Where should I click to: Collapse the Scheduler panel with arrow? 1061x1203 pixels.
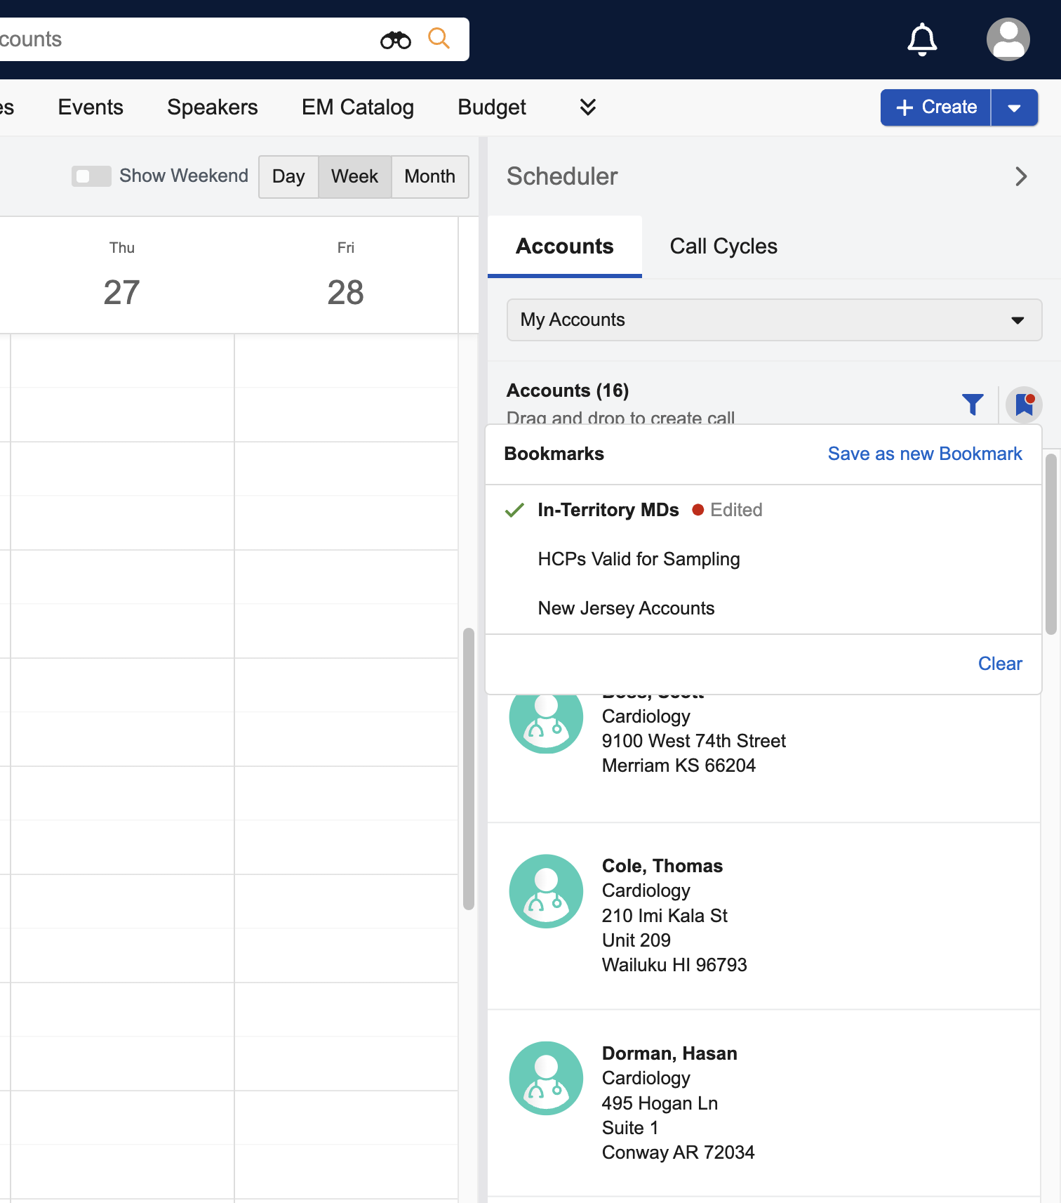(x=1021, y=176)
